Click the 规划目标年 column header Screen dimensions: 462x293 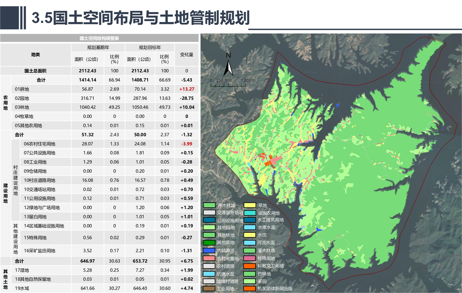[x=150, y=47]
